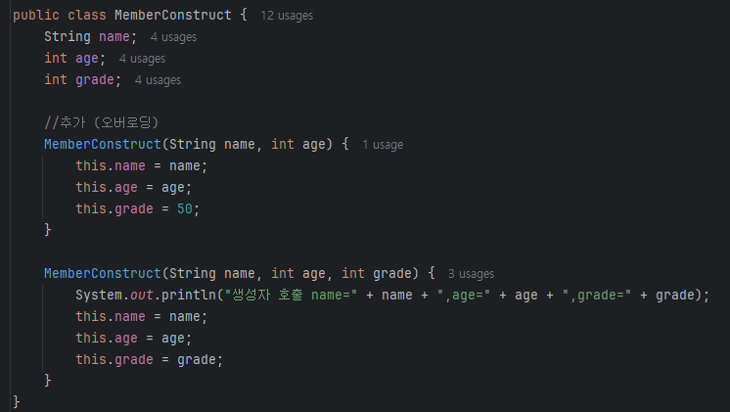
Task: Click the string literal containing 'name='
Action: click(291, 296)
